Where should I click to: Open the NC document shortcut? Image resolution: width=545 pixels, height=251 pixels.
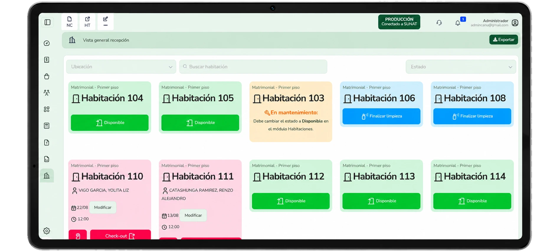point(70,22)
